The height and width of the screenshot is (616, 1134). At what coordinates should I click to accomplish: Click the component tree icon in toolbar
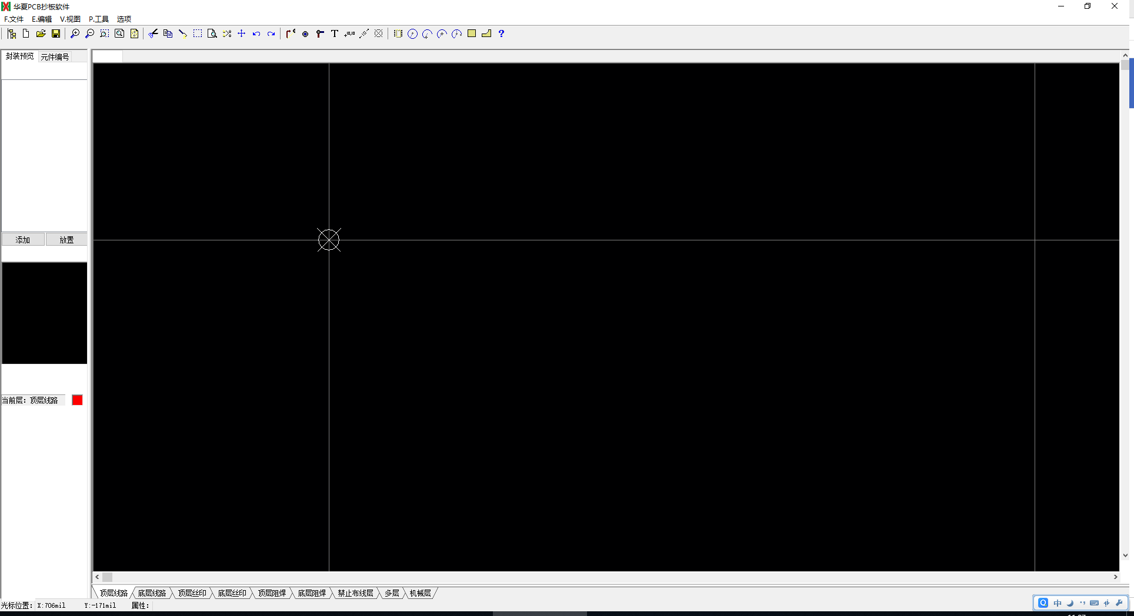(x=12, y=34)
